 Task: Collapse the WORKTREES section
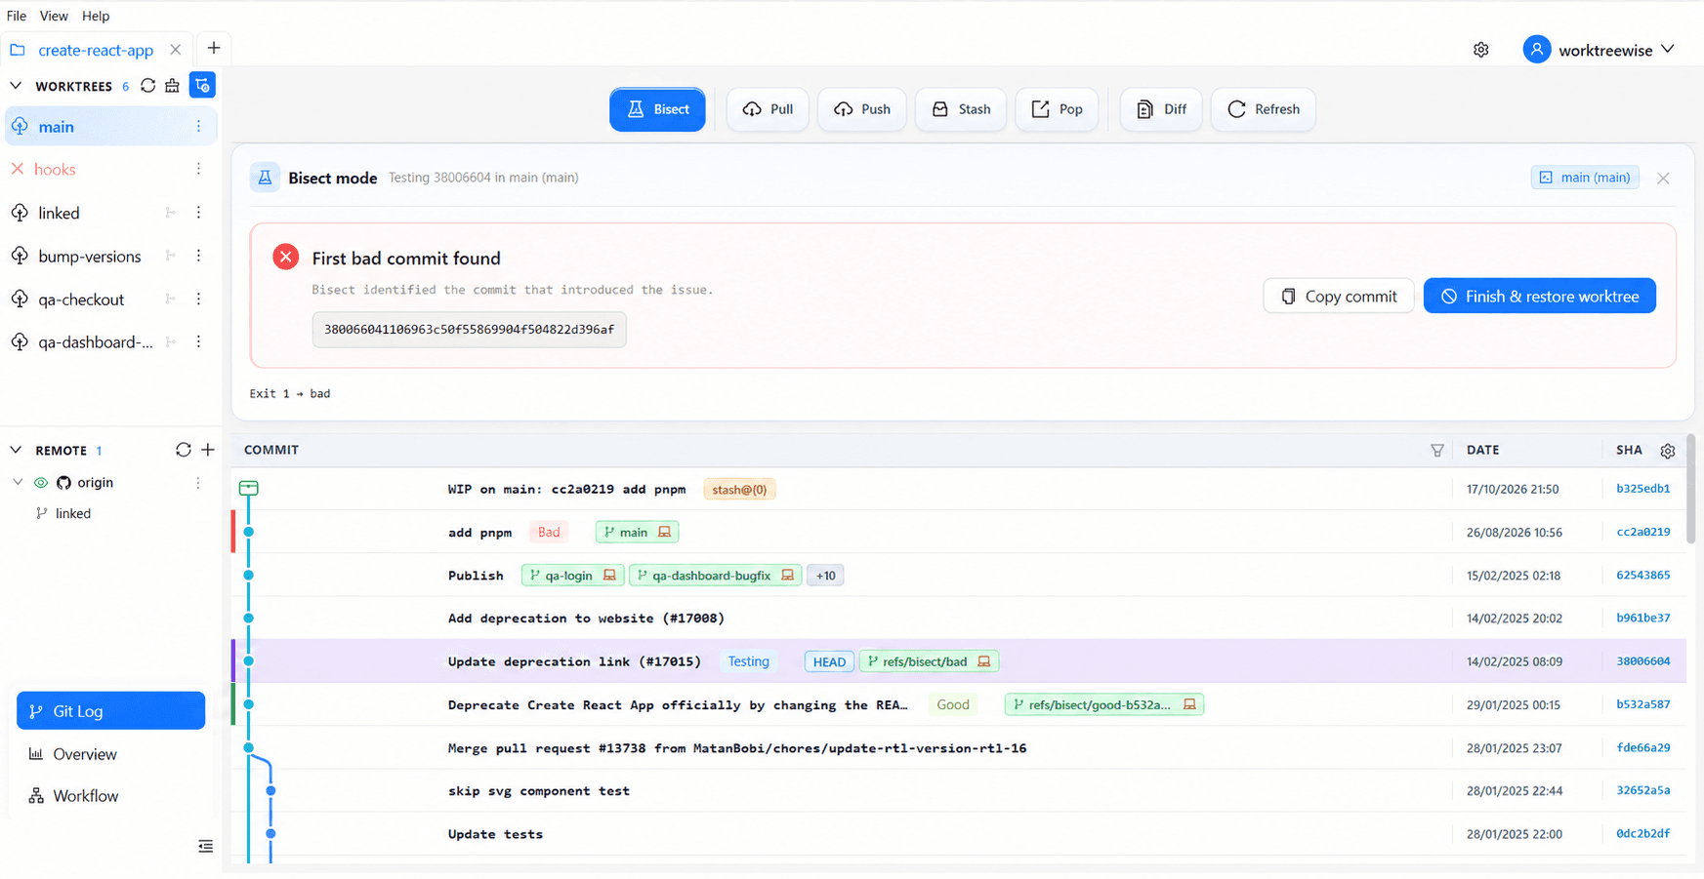click(x=16, y=86)
